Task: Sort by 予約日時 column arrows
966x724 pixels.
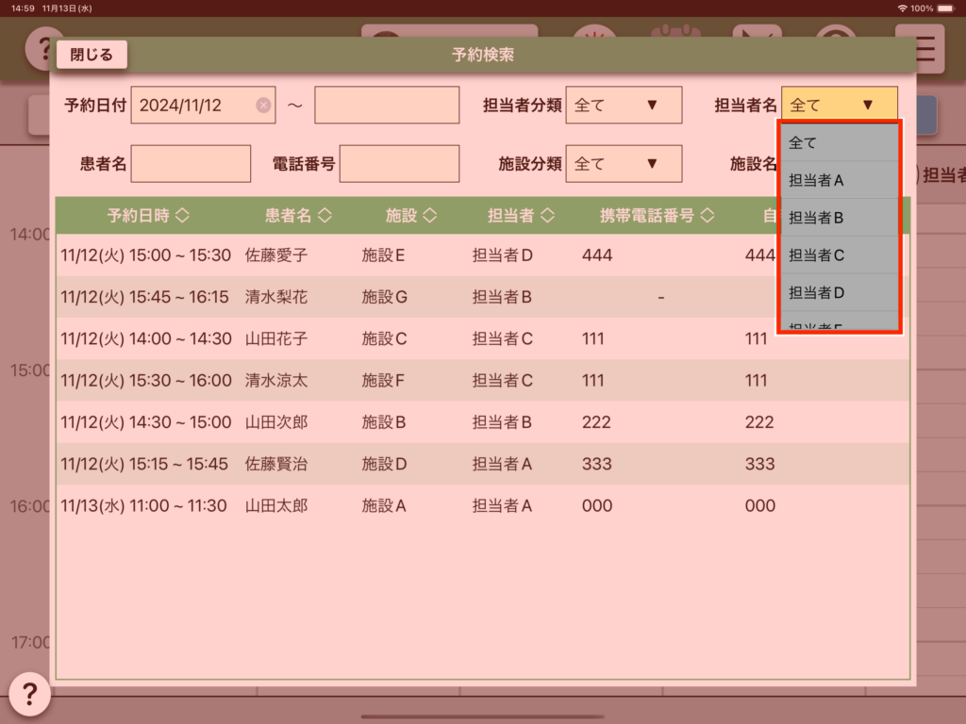Action: (182, 216)
